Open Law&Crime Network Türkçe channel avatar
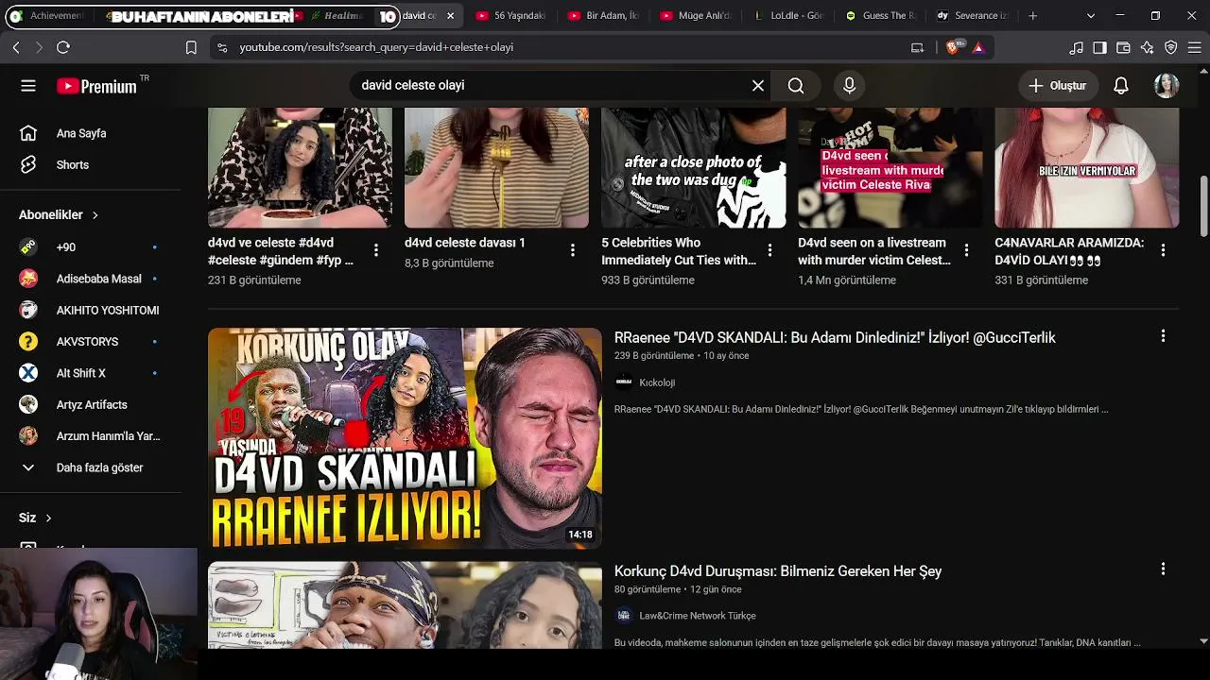Screen dimensions: 1210x680 pos(624,616)
